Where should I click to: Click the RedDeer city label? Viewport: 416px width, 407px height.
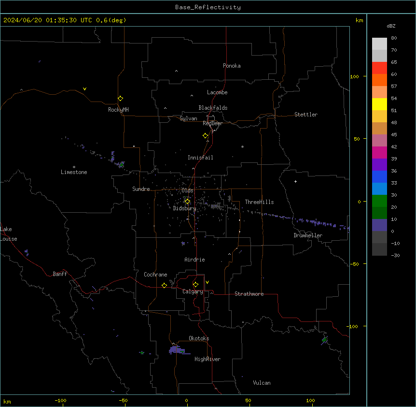[212, 123]
